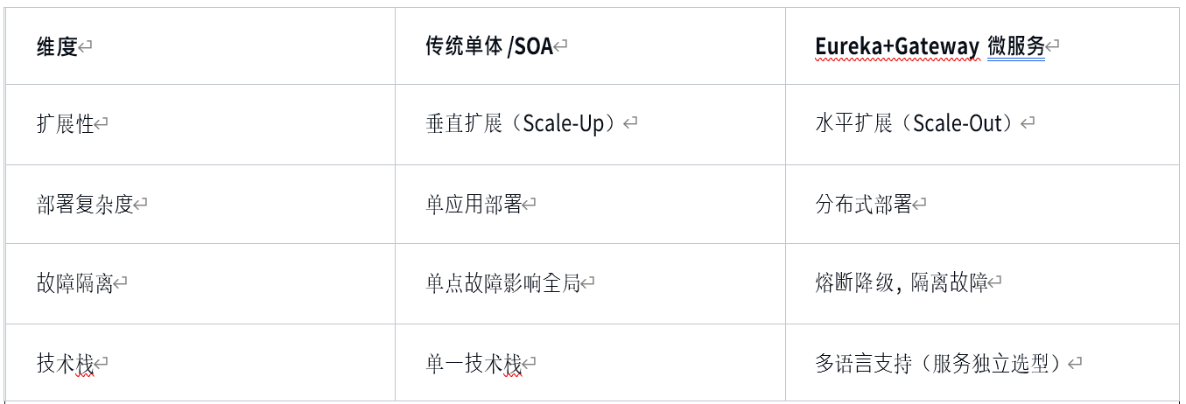This screenshot has width=1186, height=404.
Task: Select the 传统单体 /SOA header cell
Action: point(590,46)
